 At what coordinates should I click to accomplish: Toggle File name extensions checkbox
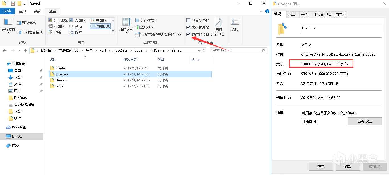click(x=188, y=27)
